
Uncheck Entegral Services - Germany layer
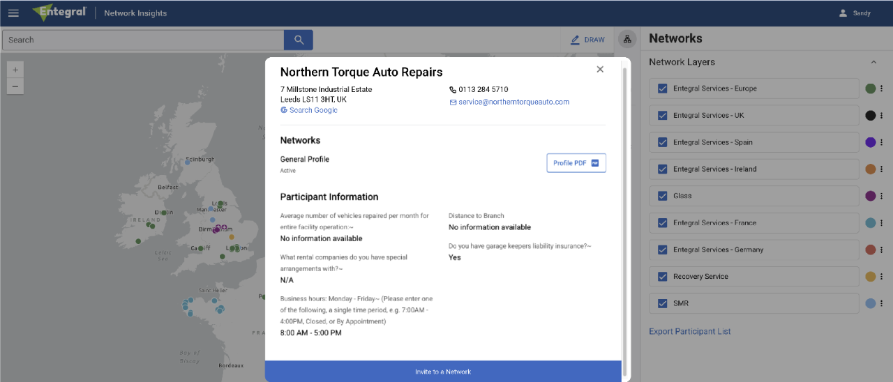663,250
